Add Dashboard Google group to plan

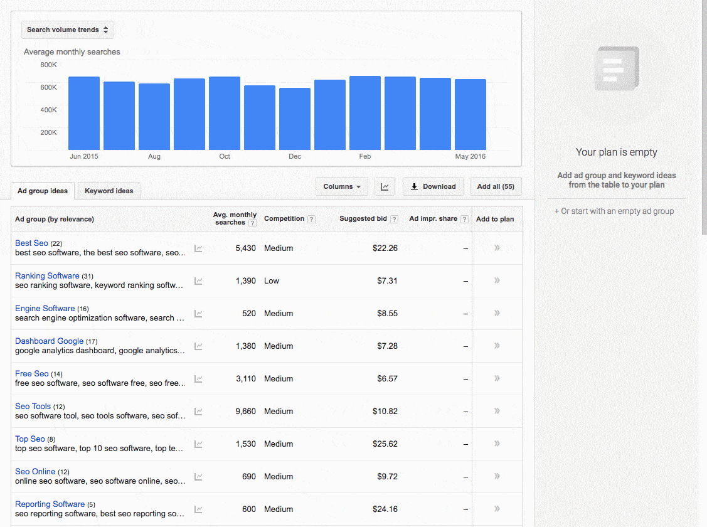(x=497, y=346)
